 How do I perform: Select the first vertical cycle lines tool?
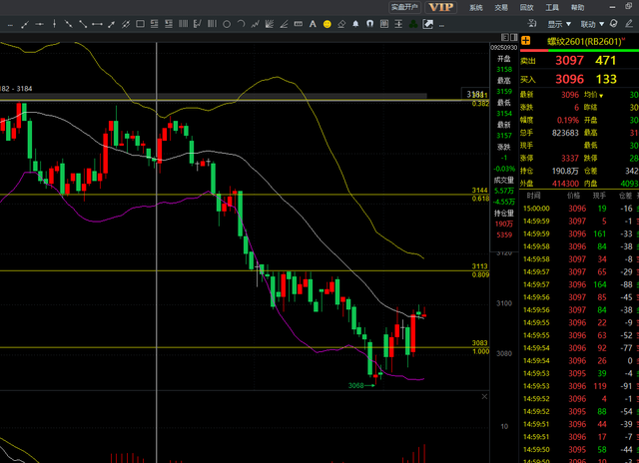coord(184,24)
